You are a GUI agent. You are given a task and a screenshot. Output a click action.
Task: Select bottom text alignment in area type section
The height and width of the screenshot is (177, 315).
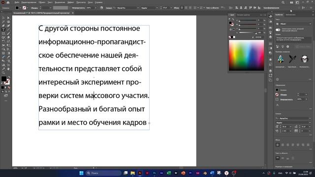[287, 158]
